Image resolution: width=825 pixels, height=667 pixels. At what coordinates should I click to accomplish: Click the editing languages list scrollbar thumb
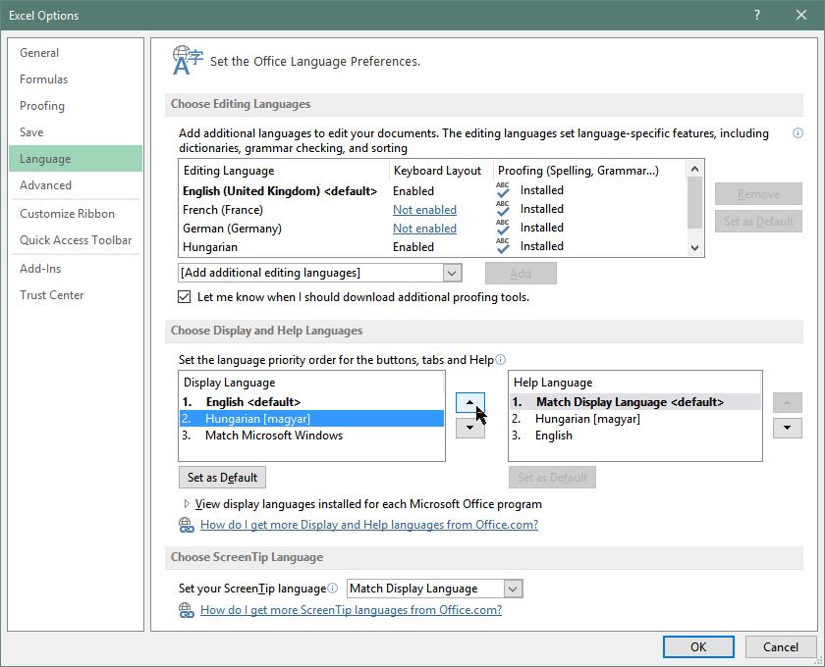(694, 202)
